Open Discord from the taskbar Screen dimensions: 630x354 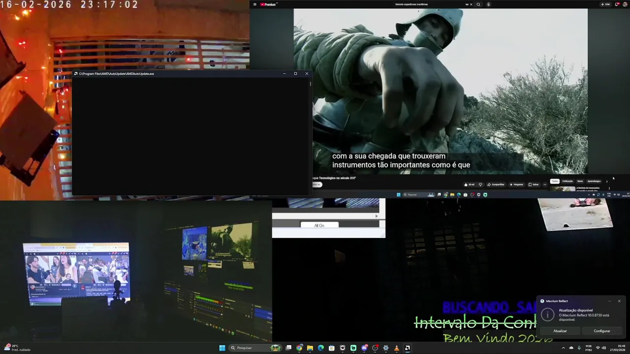coord(364,348)
